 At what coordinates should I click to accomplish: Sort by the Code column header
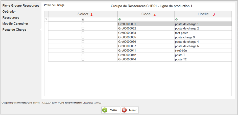coord(146,14)
